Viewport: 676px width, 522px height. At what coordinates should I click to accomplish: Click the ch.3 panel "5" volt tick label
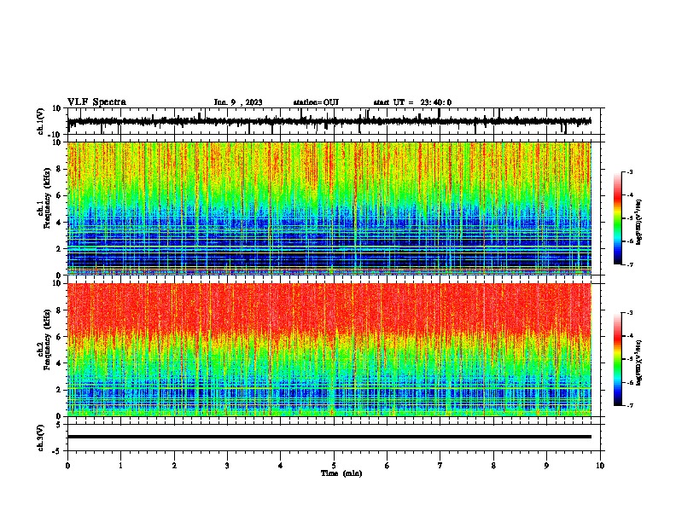click(59, 425)
